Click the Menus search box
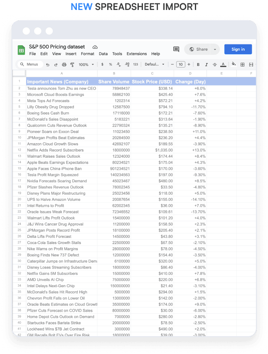Image resolution: width=268 pixels, height=354 pixels. coord(30,64)
